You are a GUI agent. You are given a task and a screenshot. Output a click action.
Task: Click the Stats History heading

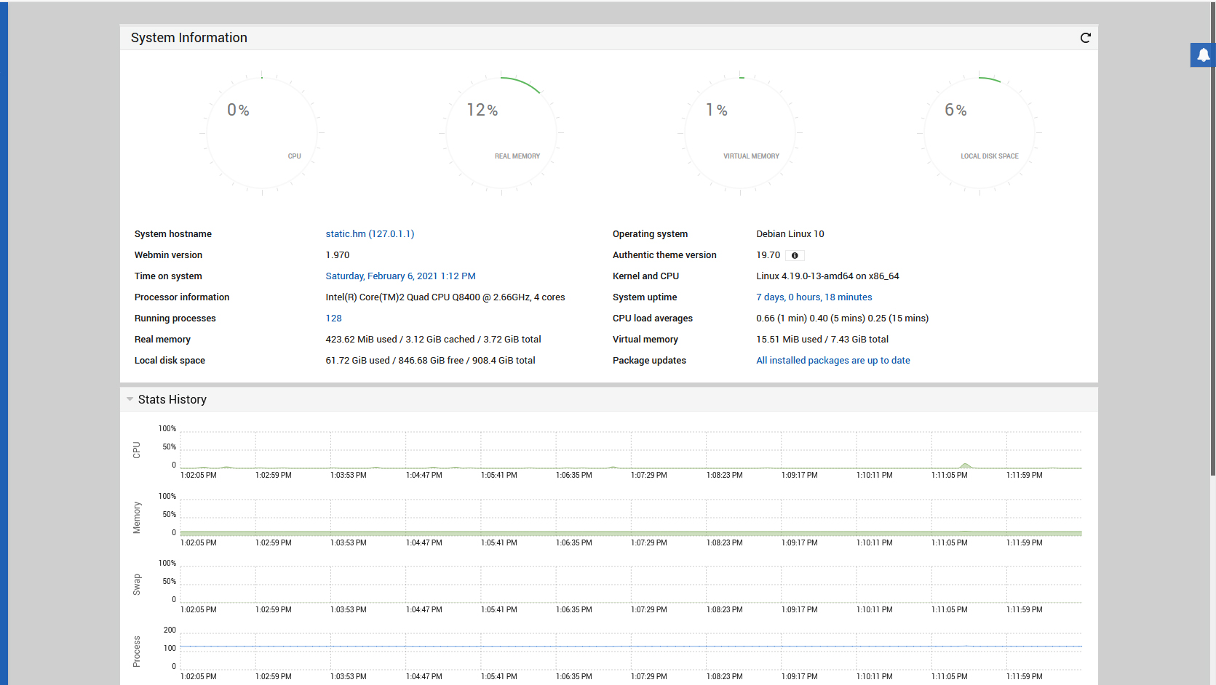(x=172, y=399)
